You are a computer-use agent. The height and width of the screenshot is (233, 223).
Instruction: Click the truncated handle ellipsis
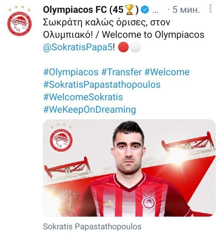(155, 12)
